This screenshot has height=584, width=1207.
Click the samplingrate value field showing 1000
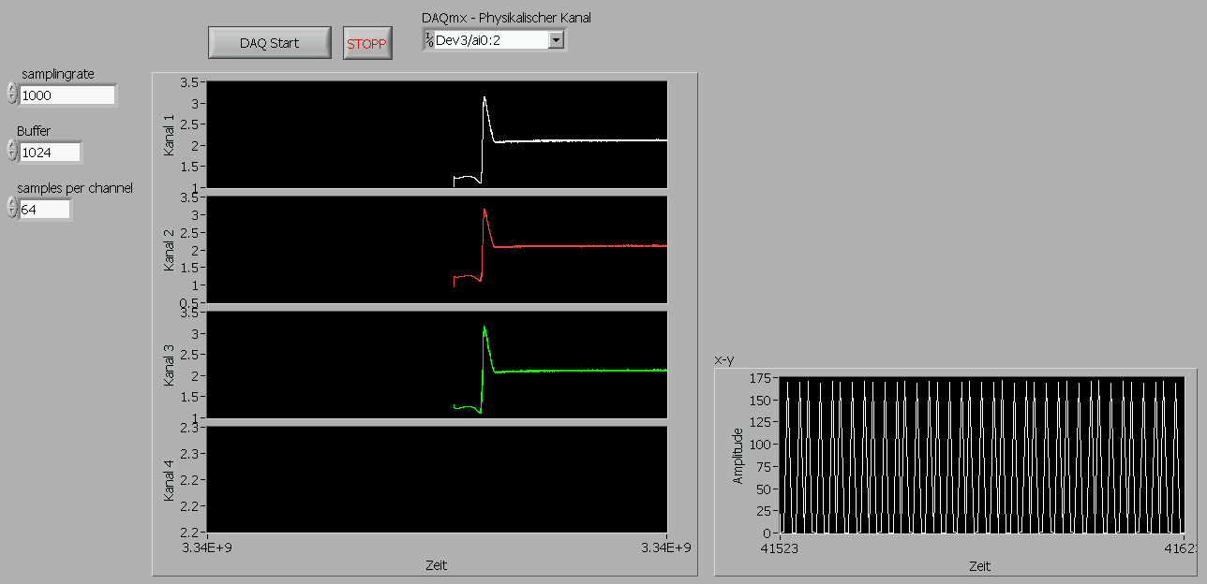[x=67, y=95]
